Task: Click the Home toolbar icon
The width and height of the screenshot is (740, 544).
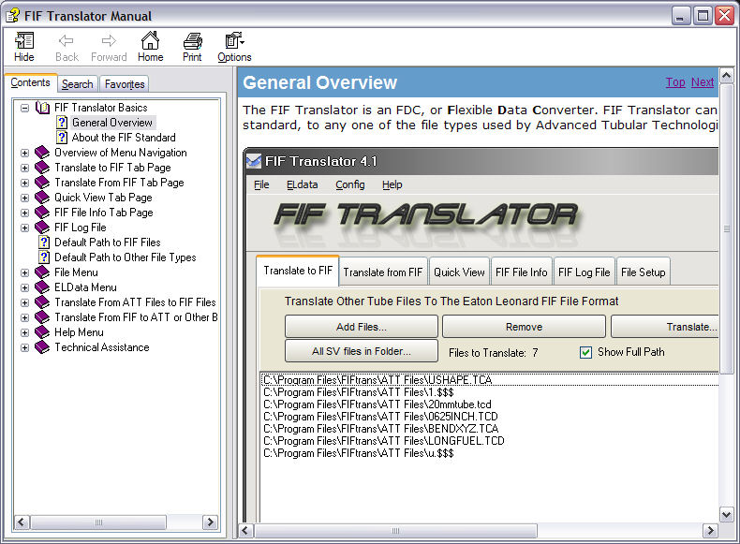Action: pyautogui.click(x=150, y=41)
